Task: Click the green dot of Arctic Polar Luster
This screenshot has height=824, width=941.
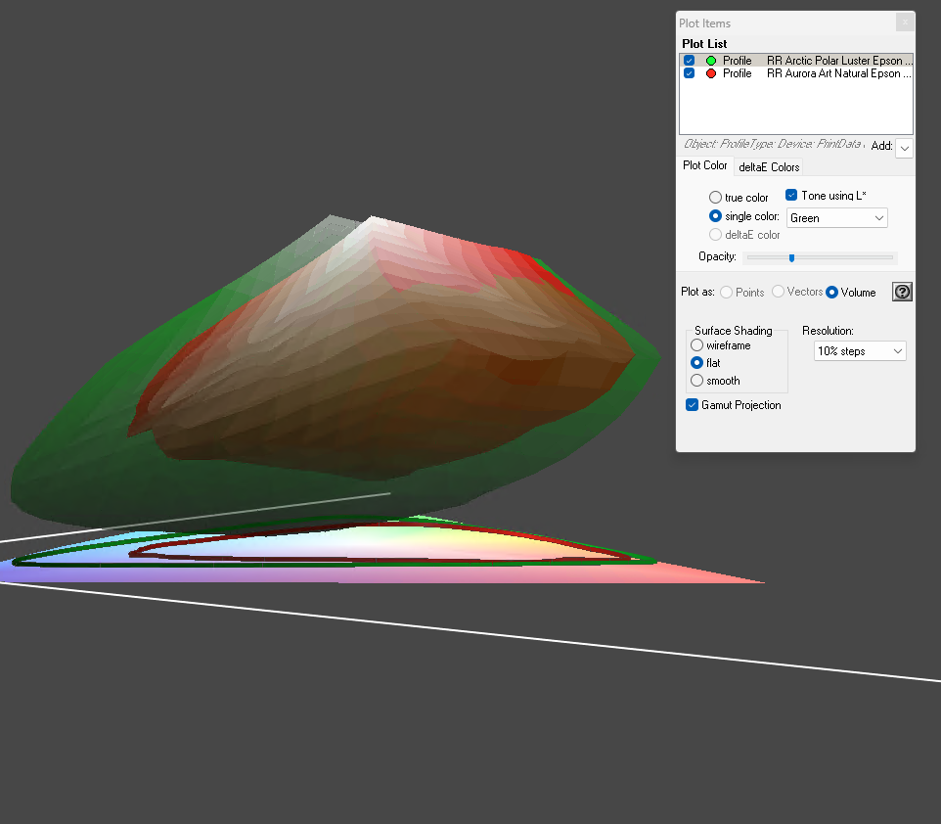Action: click(x=711, y=61)
